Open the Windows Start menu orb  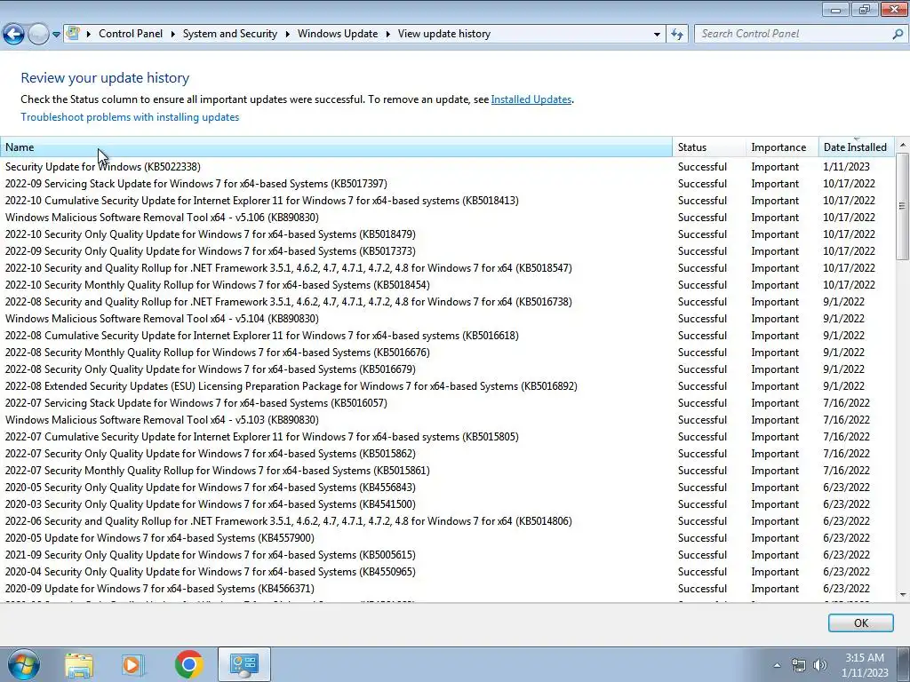24,664
